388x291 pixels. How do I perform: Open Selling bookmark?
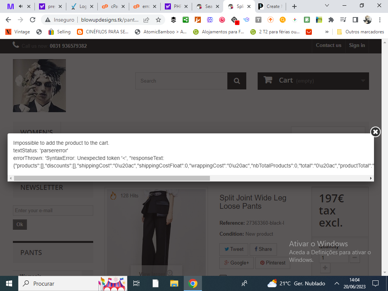pyautogui.click(x=59, y=32)
